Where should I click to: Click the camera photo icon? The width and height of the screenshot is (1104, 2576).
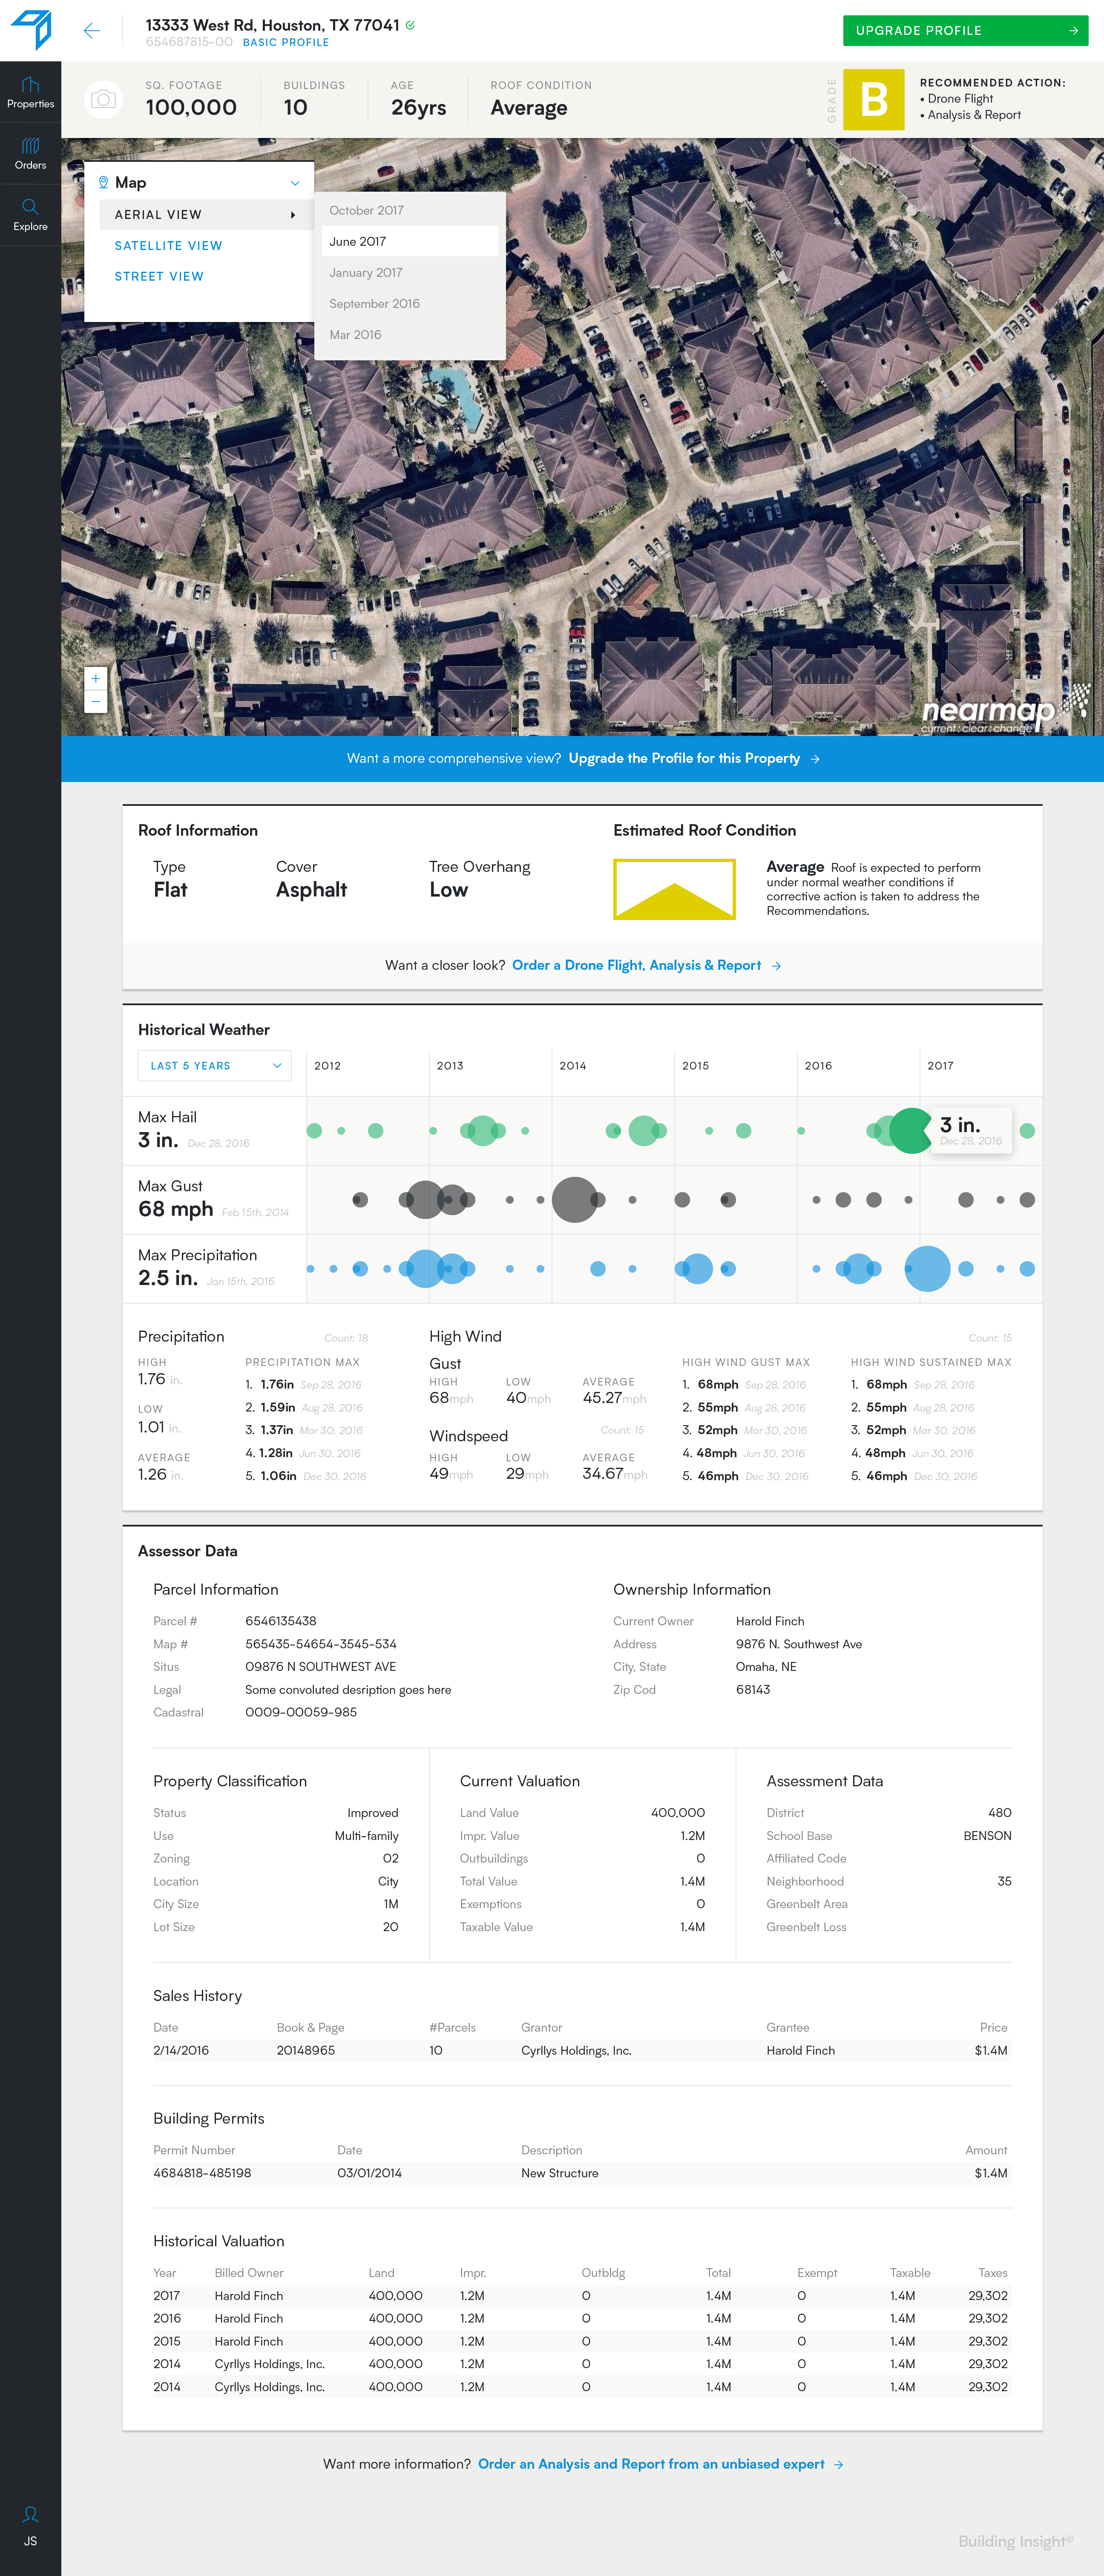(x=103, y=99)
